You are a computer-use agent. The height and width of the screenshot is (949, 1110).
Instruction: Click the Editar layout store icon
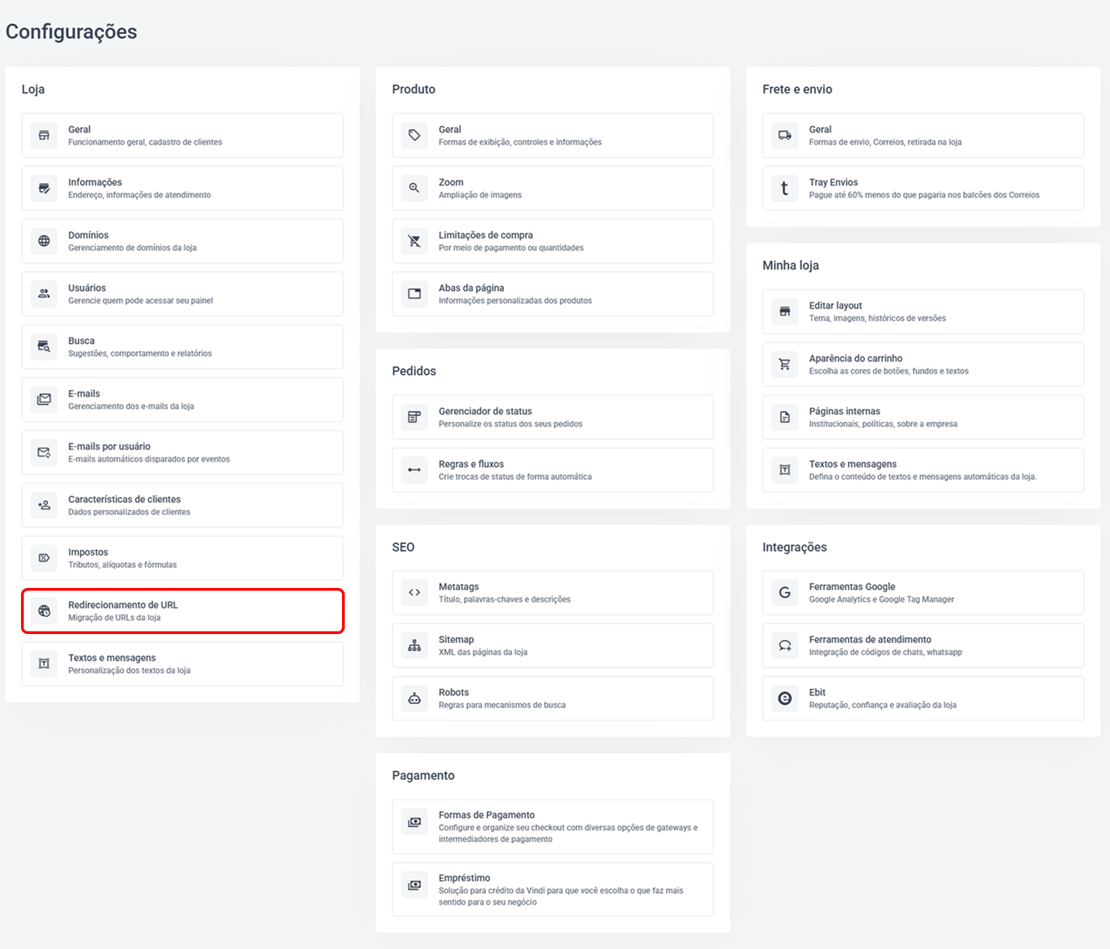click(785, 312)
